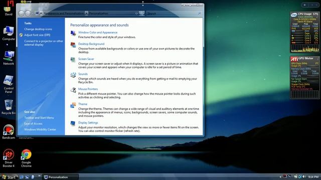Open Windows Mobility Center link
Screen dimensions: 321x180
point(40,129)
